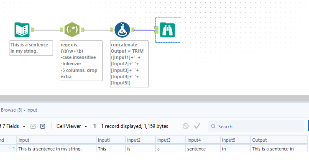Select Output cell 'This is a sentence in'
The height and width of the screenshot is (163, 309).
click(279, 149)
